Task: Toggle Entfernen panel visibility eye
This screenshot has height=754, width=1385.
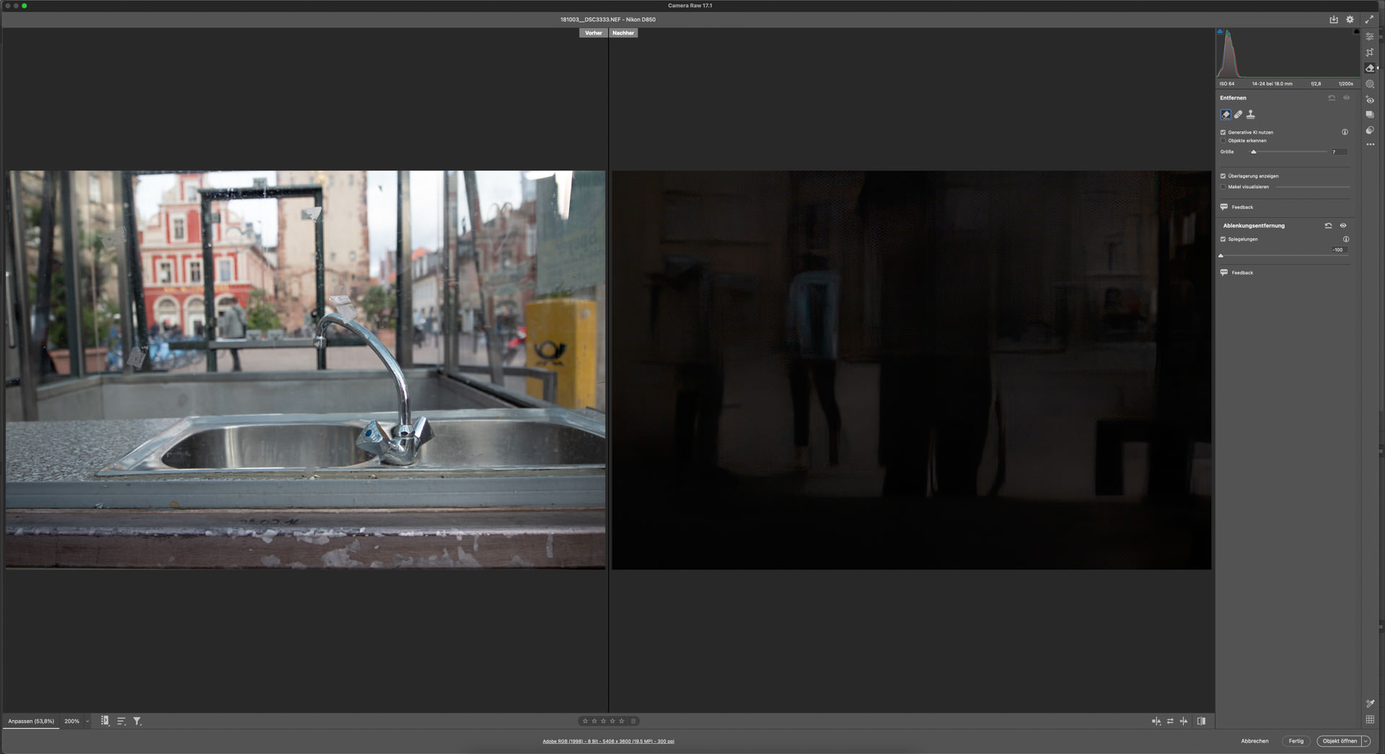Action: tap(1346, 97)
